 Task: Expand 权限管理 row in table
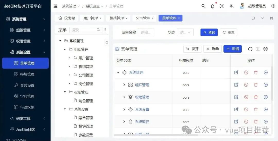click(x=124, y=97)
